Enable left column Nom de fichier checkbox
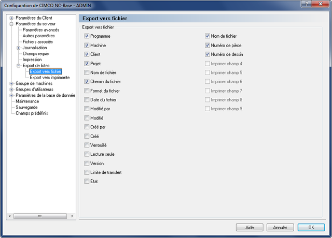The image size is (332, 238). [x=87, y=72]
